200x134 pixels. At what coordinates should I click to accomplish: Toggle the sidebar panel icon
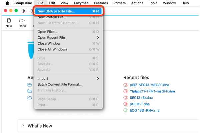(x=24, y=11)
